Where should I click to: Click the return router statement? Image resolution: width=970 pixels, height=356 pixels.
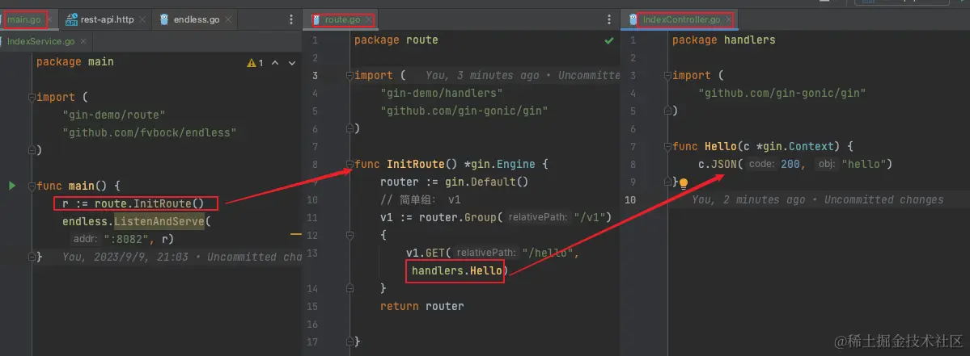[x=422, y=306]
